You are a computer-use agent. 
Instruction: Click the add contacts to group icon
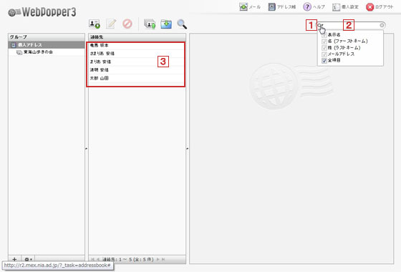pyautogui.click(x=150, y=24)
